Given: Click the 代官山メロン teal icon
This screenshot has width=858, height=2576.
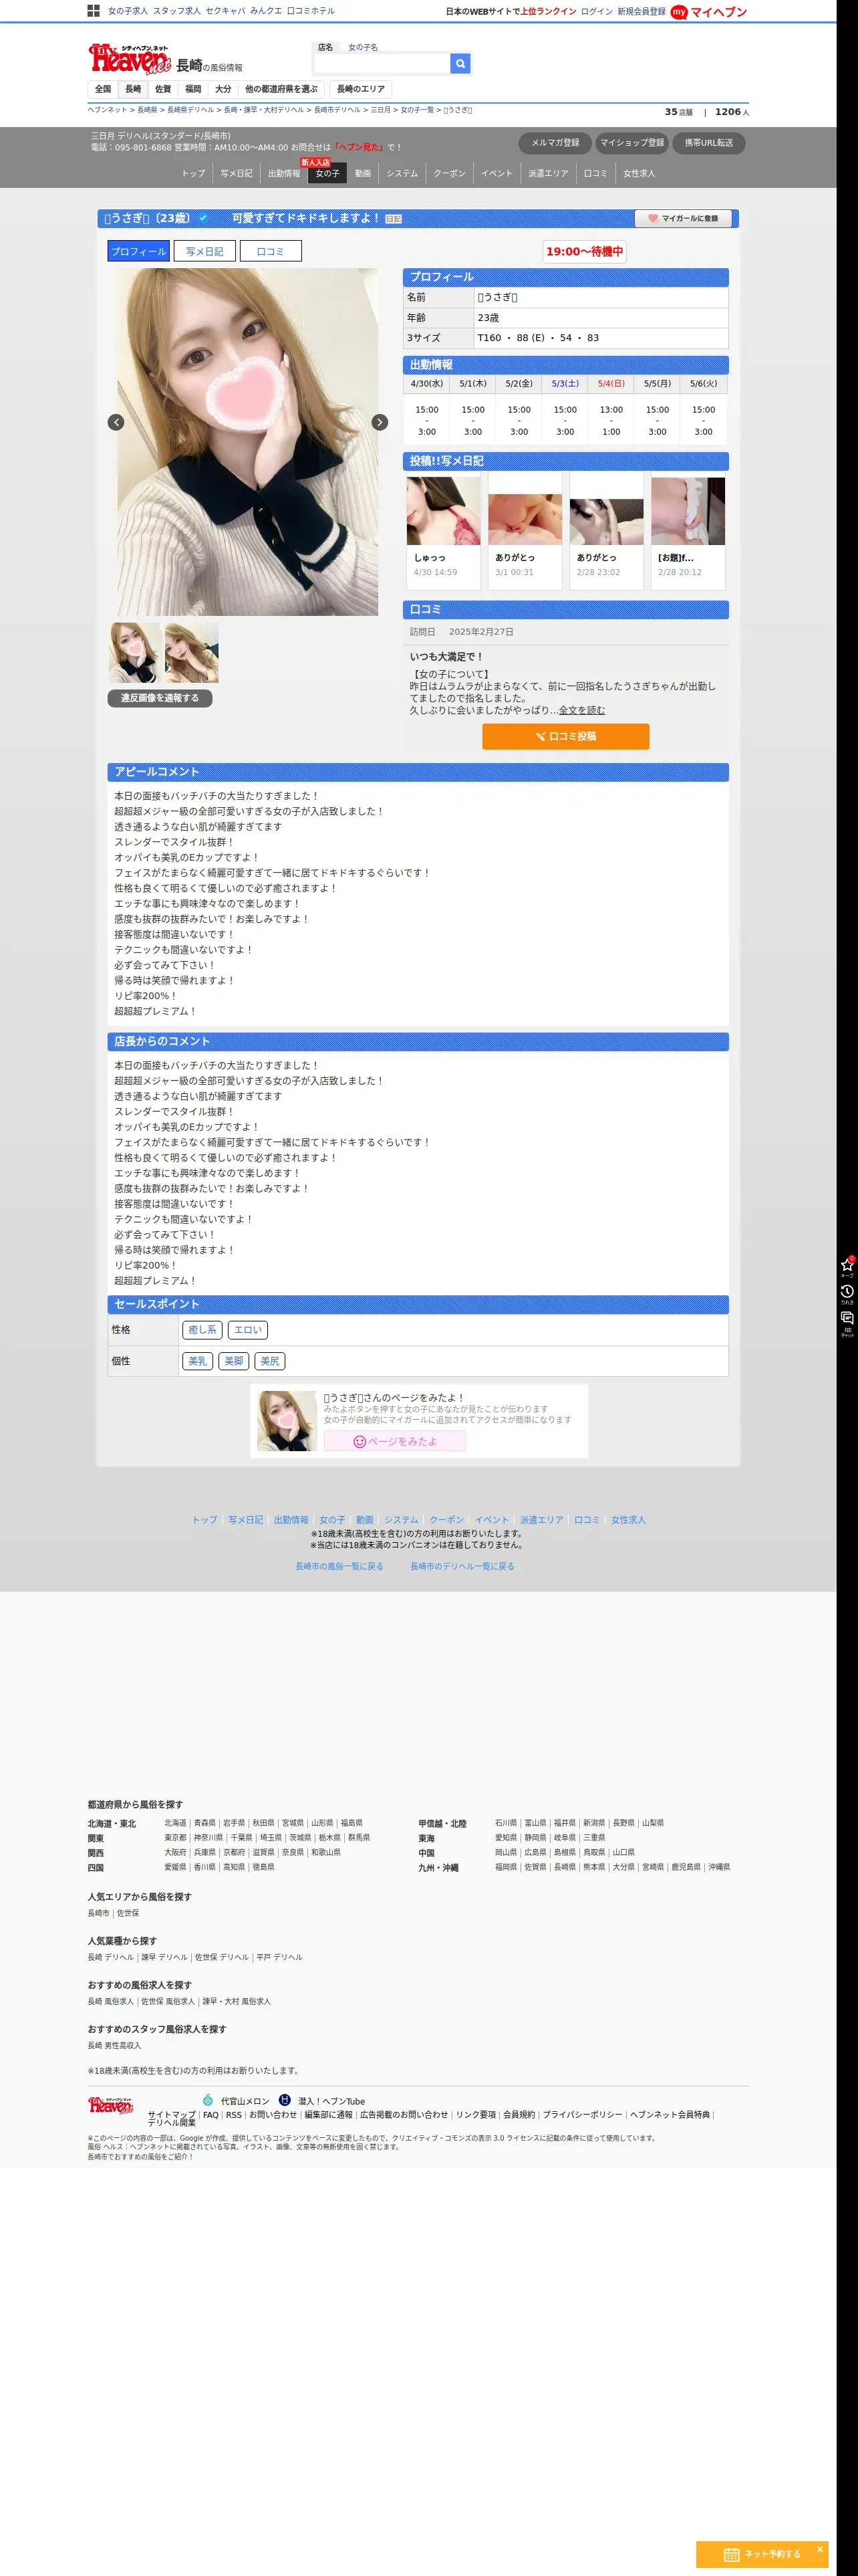Looking at the screenshot, I should [208, 2100].
